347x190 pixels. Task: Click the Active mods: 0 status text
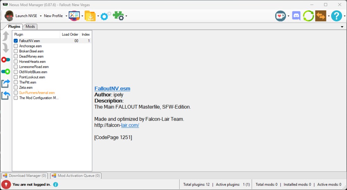pos(329,184)
